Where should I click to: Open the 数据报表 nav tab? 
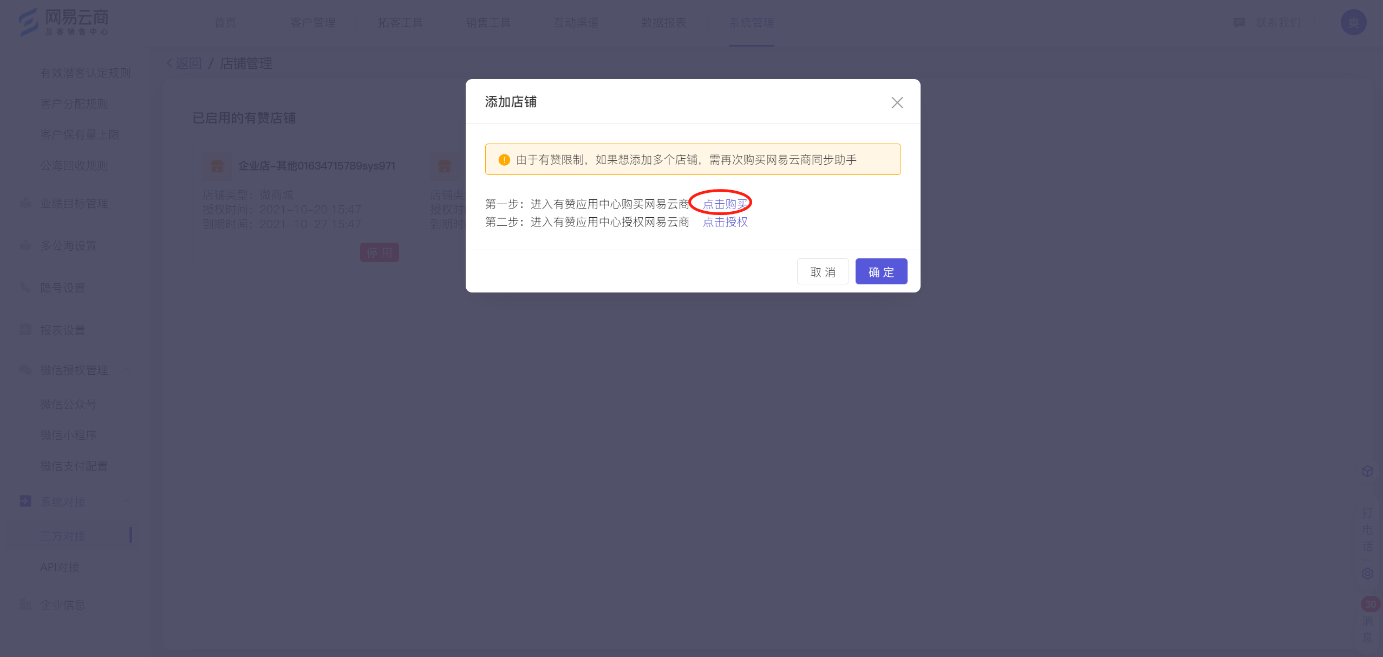[x=664, y=23]
